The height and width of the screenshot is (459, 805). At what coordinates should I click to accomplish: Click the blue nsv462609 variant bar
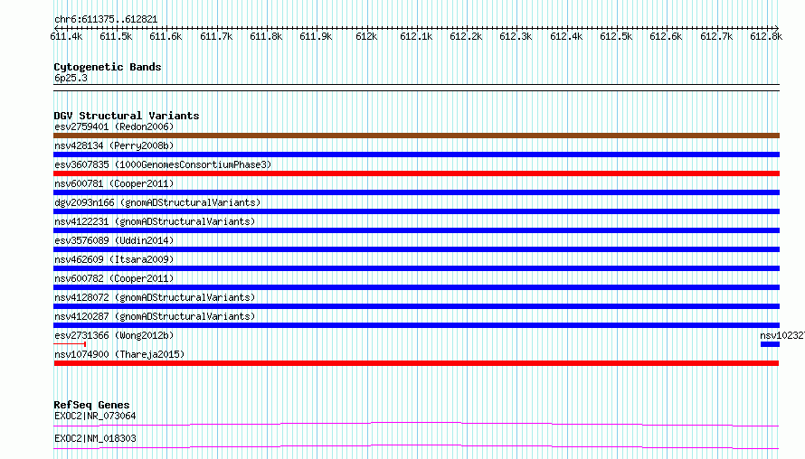[416, 268]
